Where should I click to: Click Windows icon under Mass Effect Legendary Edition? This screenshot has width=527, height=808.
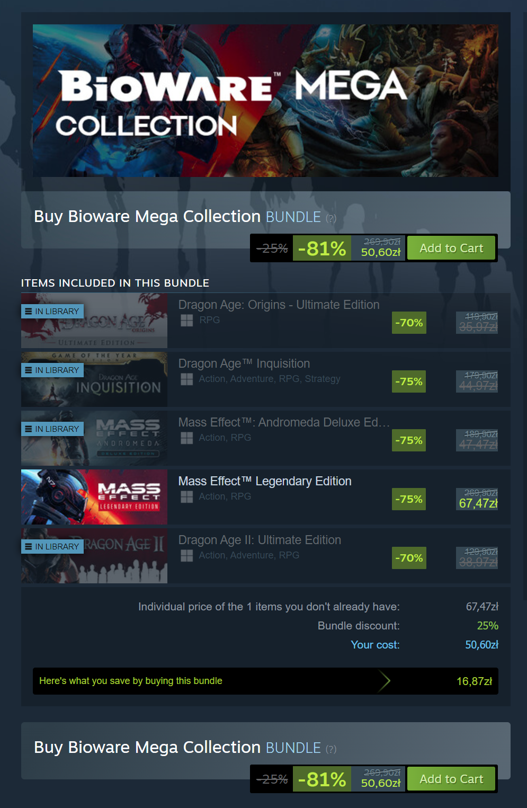(186, 497)
